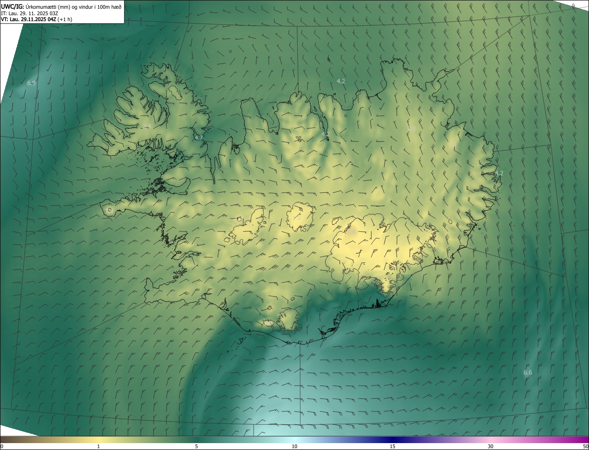Click the 4.7 value label in the northwest bay
Image resolution: width=589 pixels, height=450 pixels.
[x=199, y=138]
